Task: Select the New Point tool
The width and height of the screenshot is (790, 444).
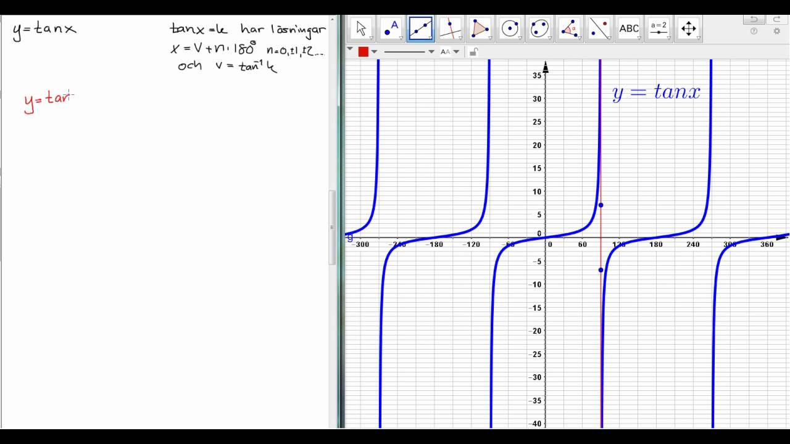Action: [x=391, y=28]
